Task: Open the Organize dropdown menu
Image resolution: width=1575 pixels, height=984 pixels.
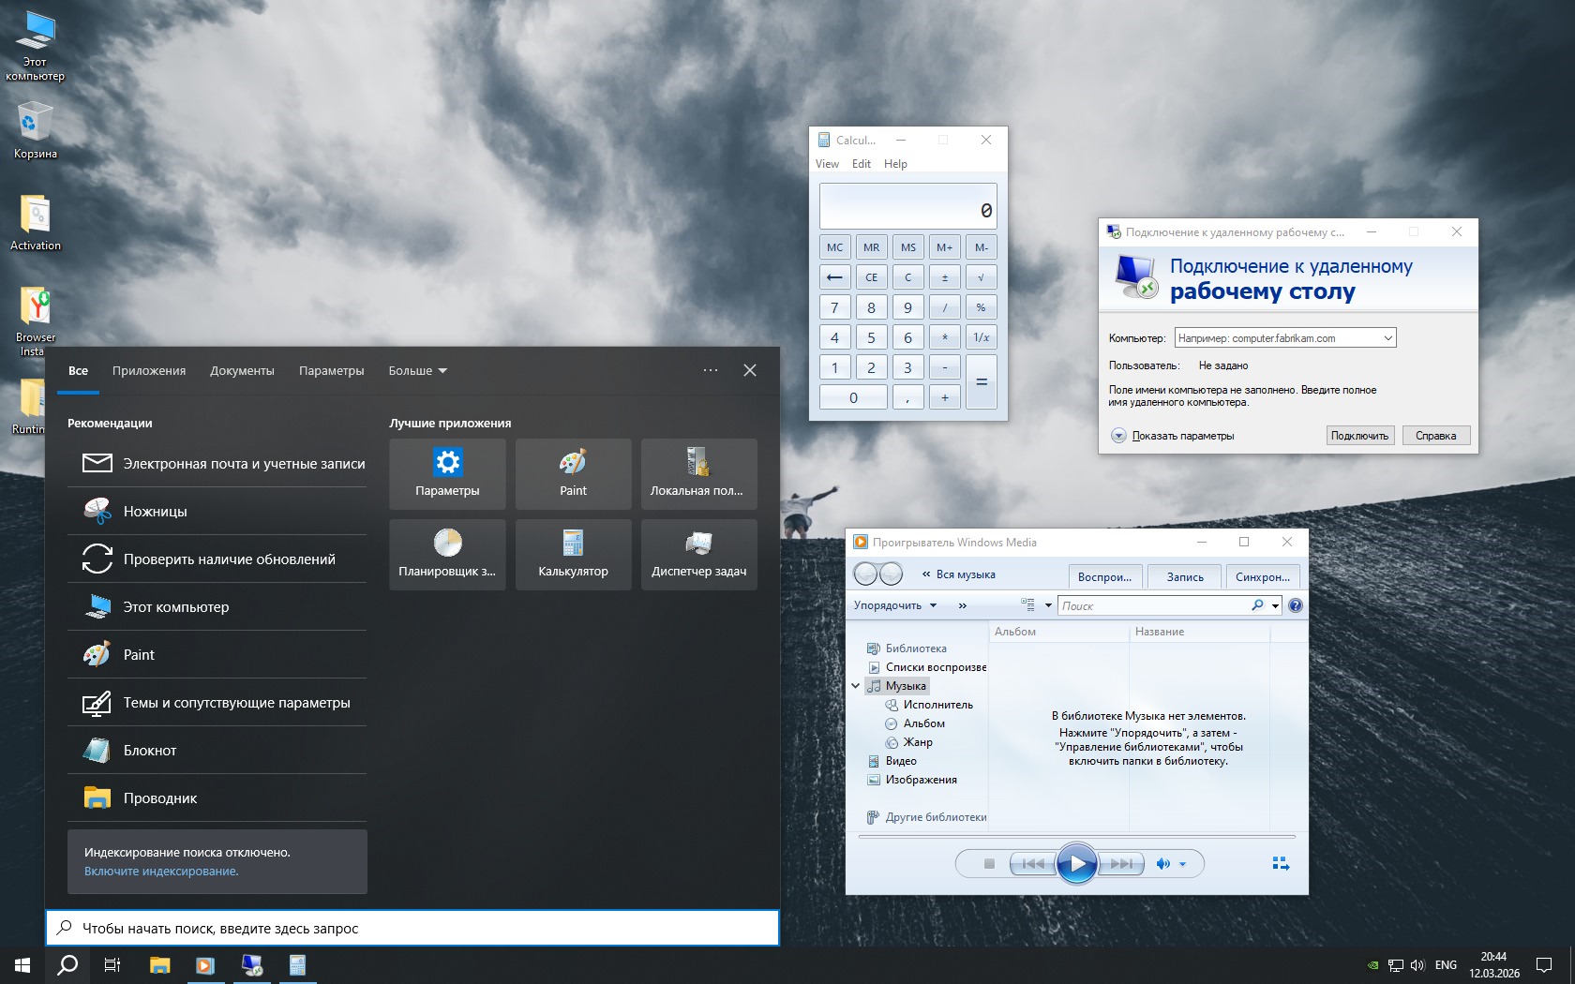Action: click(894, 605)
